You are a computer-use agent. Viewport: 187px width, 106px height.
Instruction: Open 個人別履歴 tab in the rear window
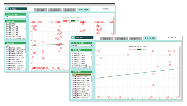(x=55, y=10)
